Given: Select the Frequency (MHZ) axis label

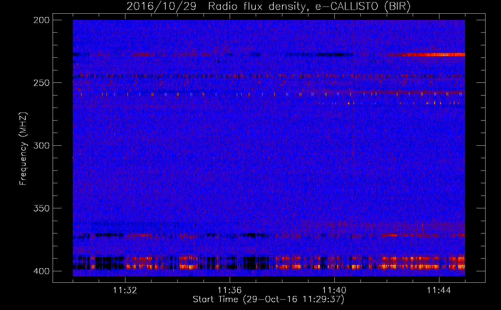Looking at the screenshot, I should click(23, 149).
